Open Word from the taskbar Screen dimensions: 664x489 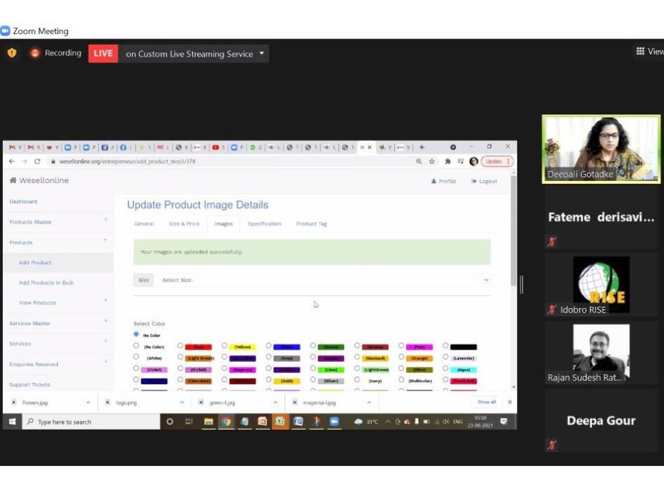click(298, 422)
